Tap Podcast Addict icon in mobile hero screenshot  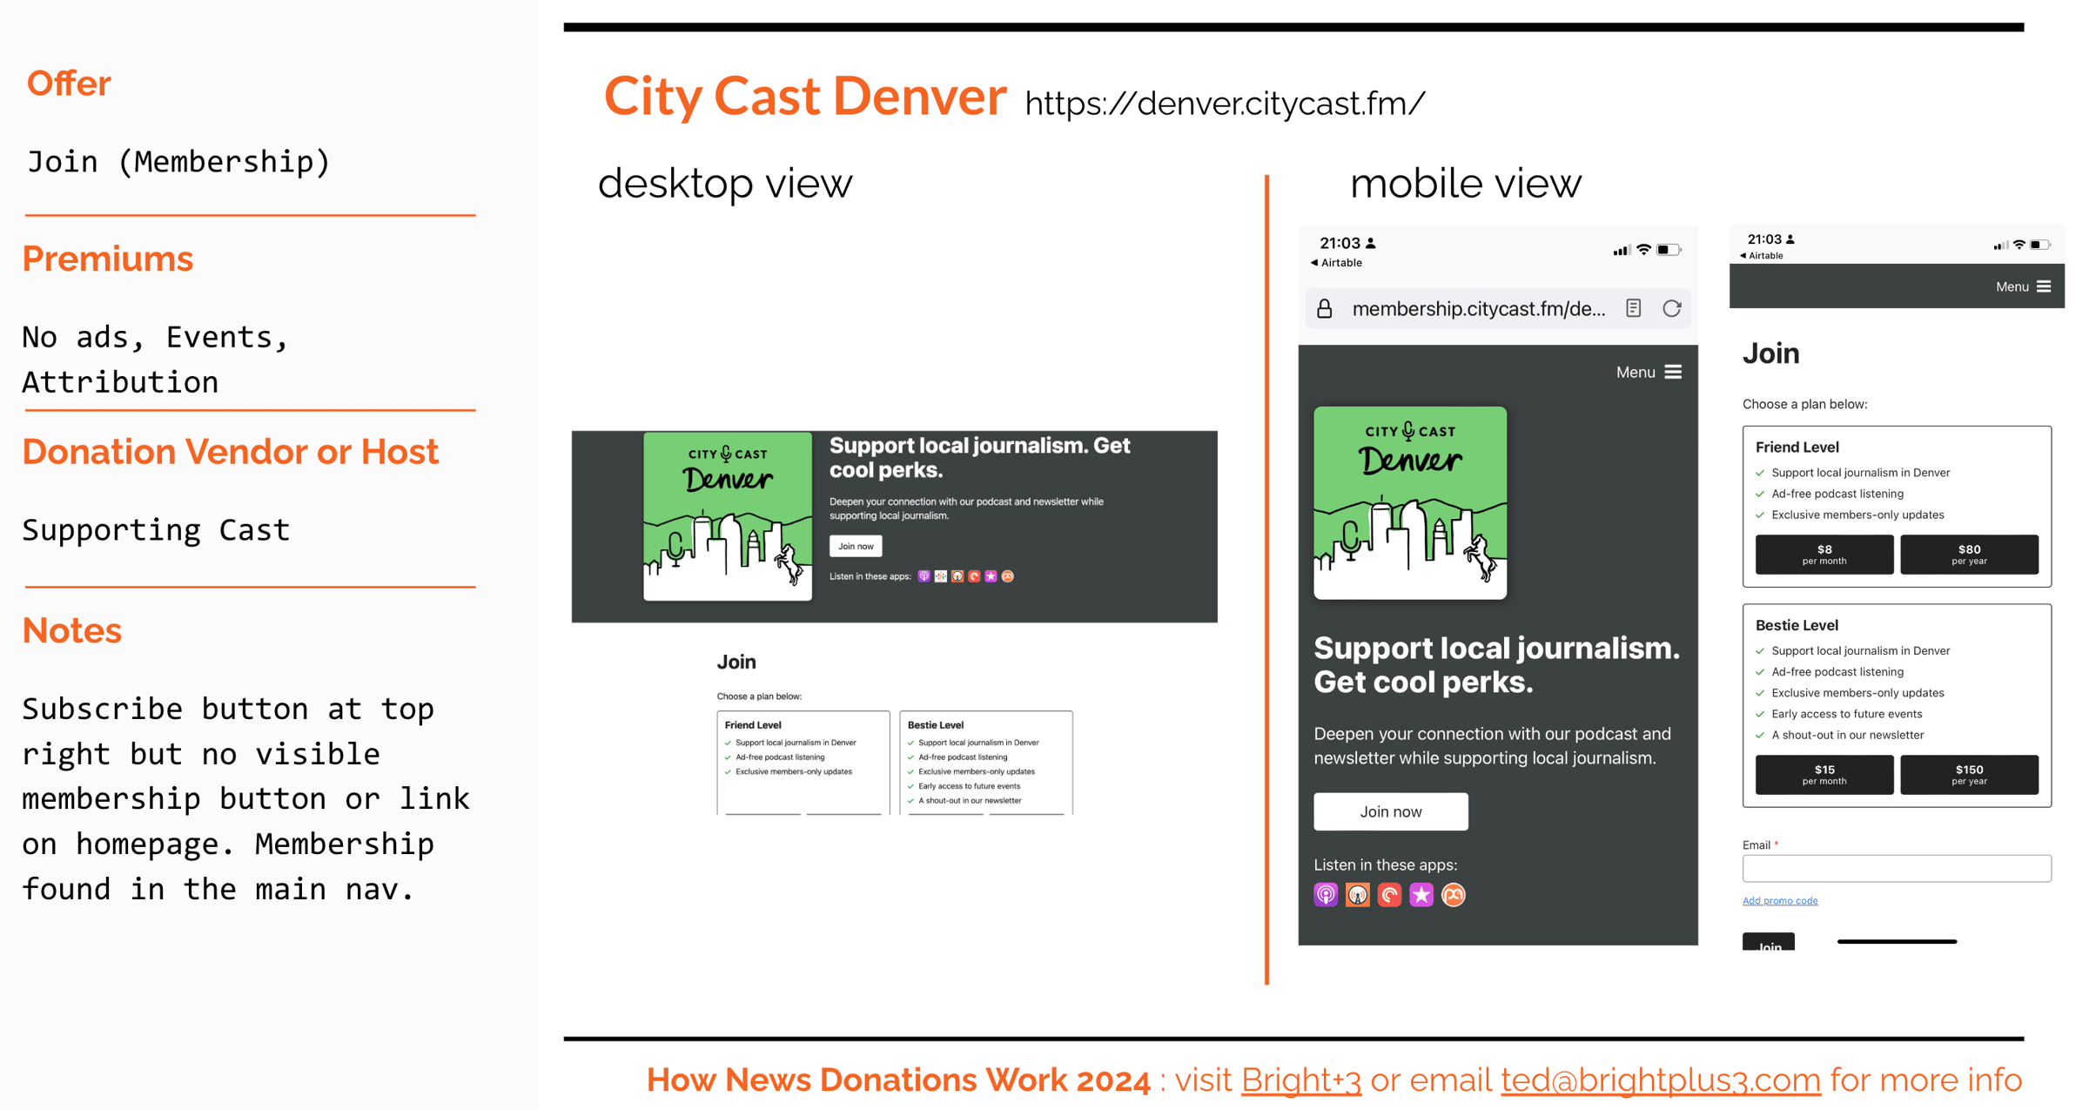[1454, 895]
